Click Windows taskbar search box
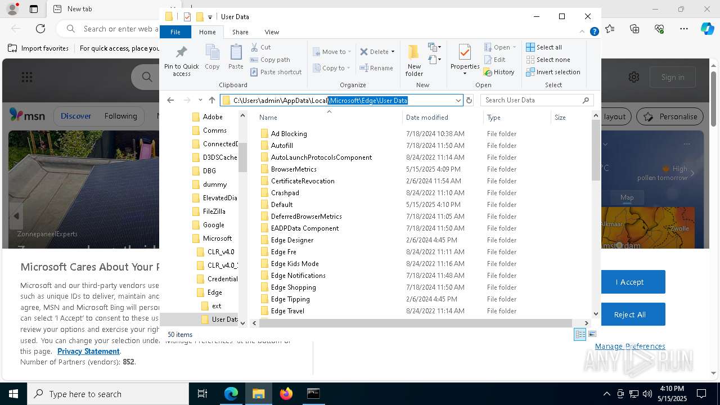The image size is (720, 405). click(108, 394)
